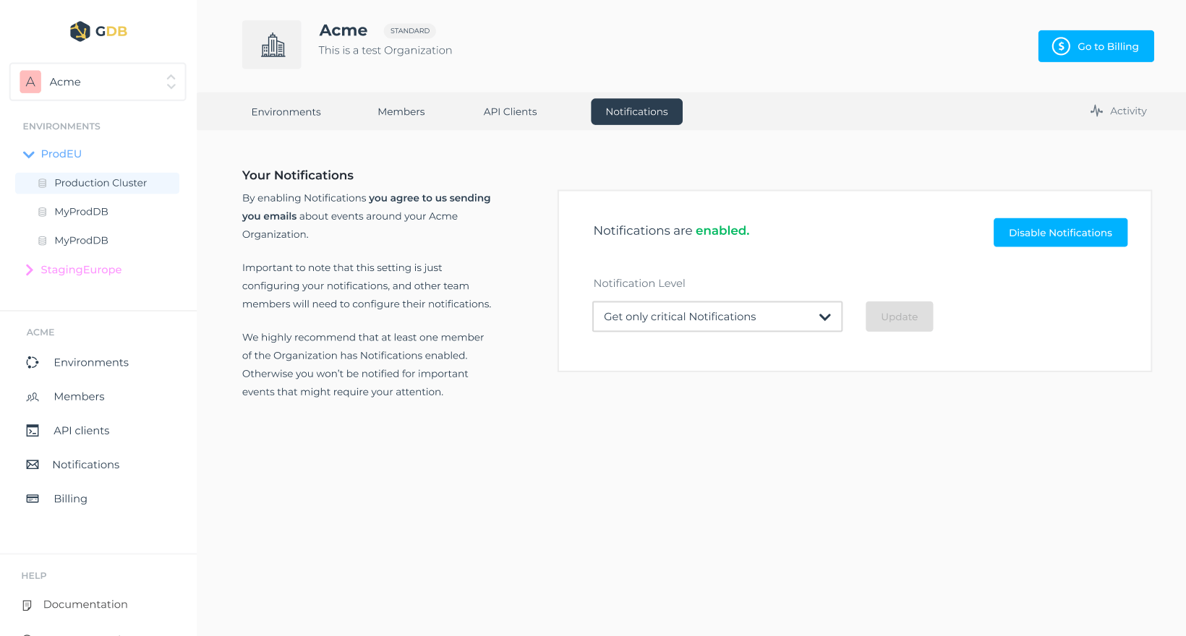
Task: Click the organization building avatar icon
Action: click(x=272, y=45)
